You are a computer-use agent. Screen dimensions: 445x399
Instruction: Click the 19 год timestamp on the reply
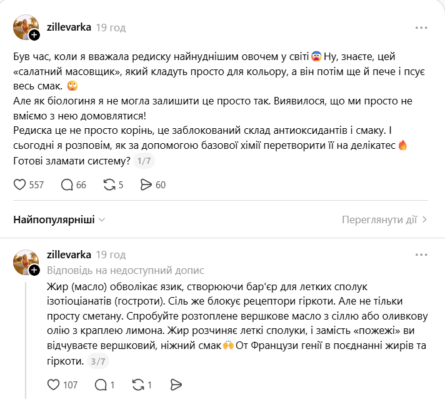click(111, 255)
